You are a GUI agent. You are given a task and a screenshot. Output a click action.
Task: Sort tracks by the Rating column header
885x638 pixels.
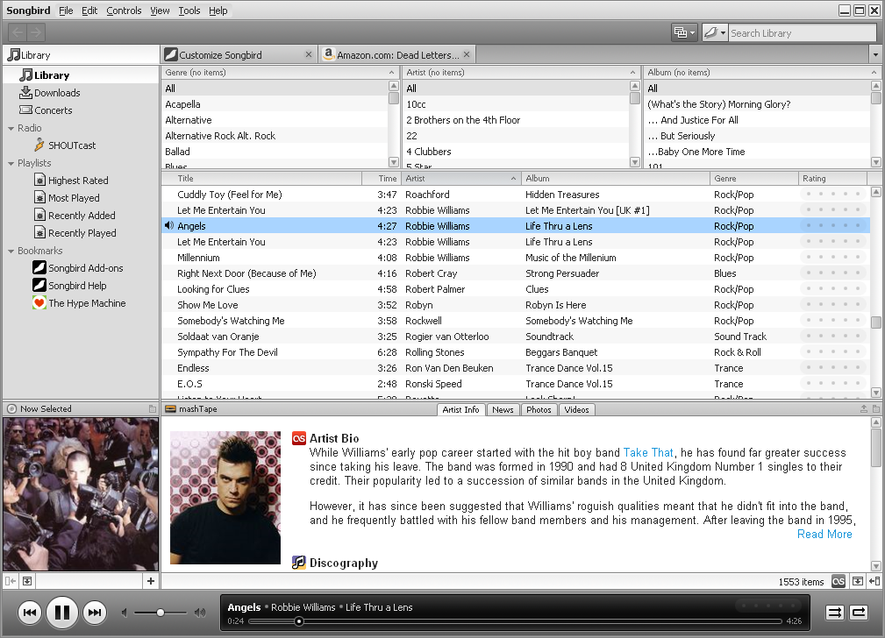coord(832,178)
